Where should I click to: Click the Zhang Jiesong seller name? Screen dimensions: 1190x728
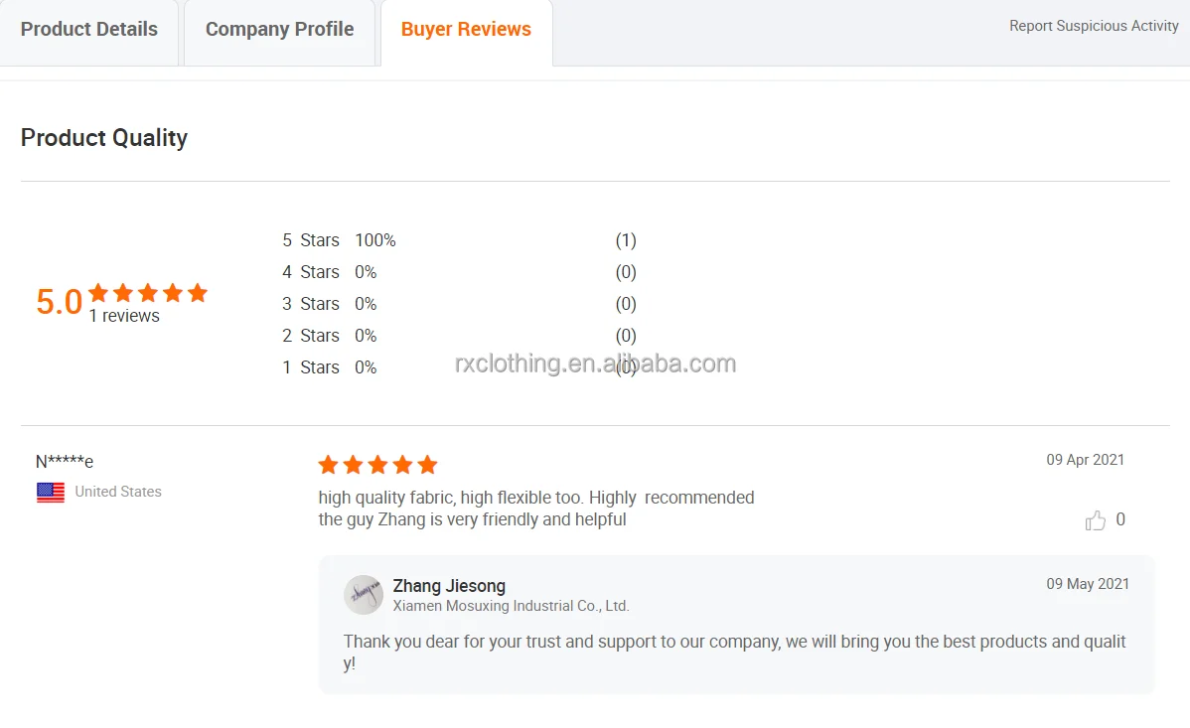pos(449,586)
